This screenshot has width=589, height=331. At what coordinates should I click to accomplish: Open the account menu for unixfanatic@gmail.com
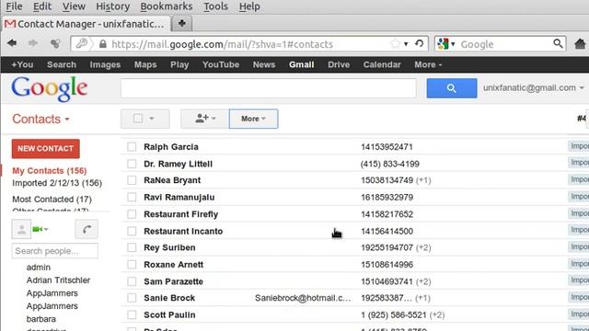point(534,88)
